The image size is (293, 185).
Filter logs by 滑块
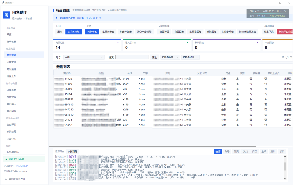pos(273,151)
